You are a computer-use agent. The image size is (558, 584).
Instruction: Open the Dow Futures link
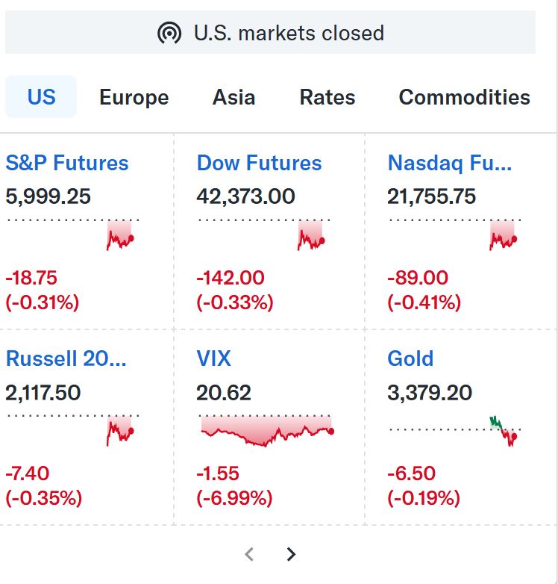click(x=259, y=163)
